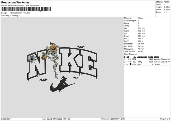The height and width of the screenshot is (121, 171).
Task: Click the Black description in stop row 3
Action: click(139, 64)
